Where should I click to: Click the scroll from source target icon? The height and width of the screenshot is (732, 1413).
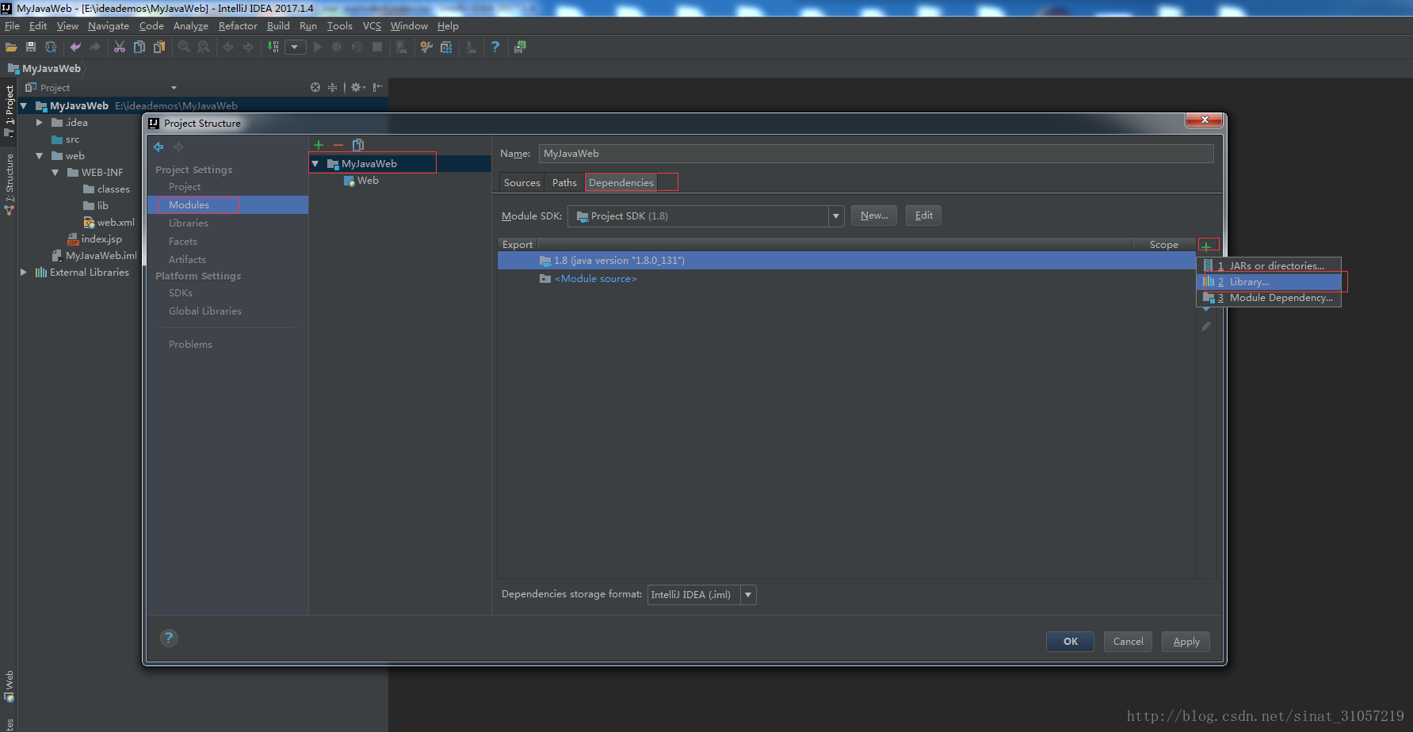tap(315, 87)
